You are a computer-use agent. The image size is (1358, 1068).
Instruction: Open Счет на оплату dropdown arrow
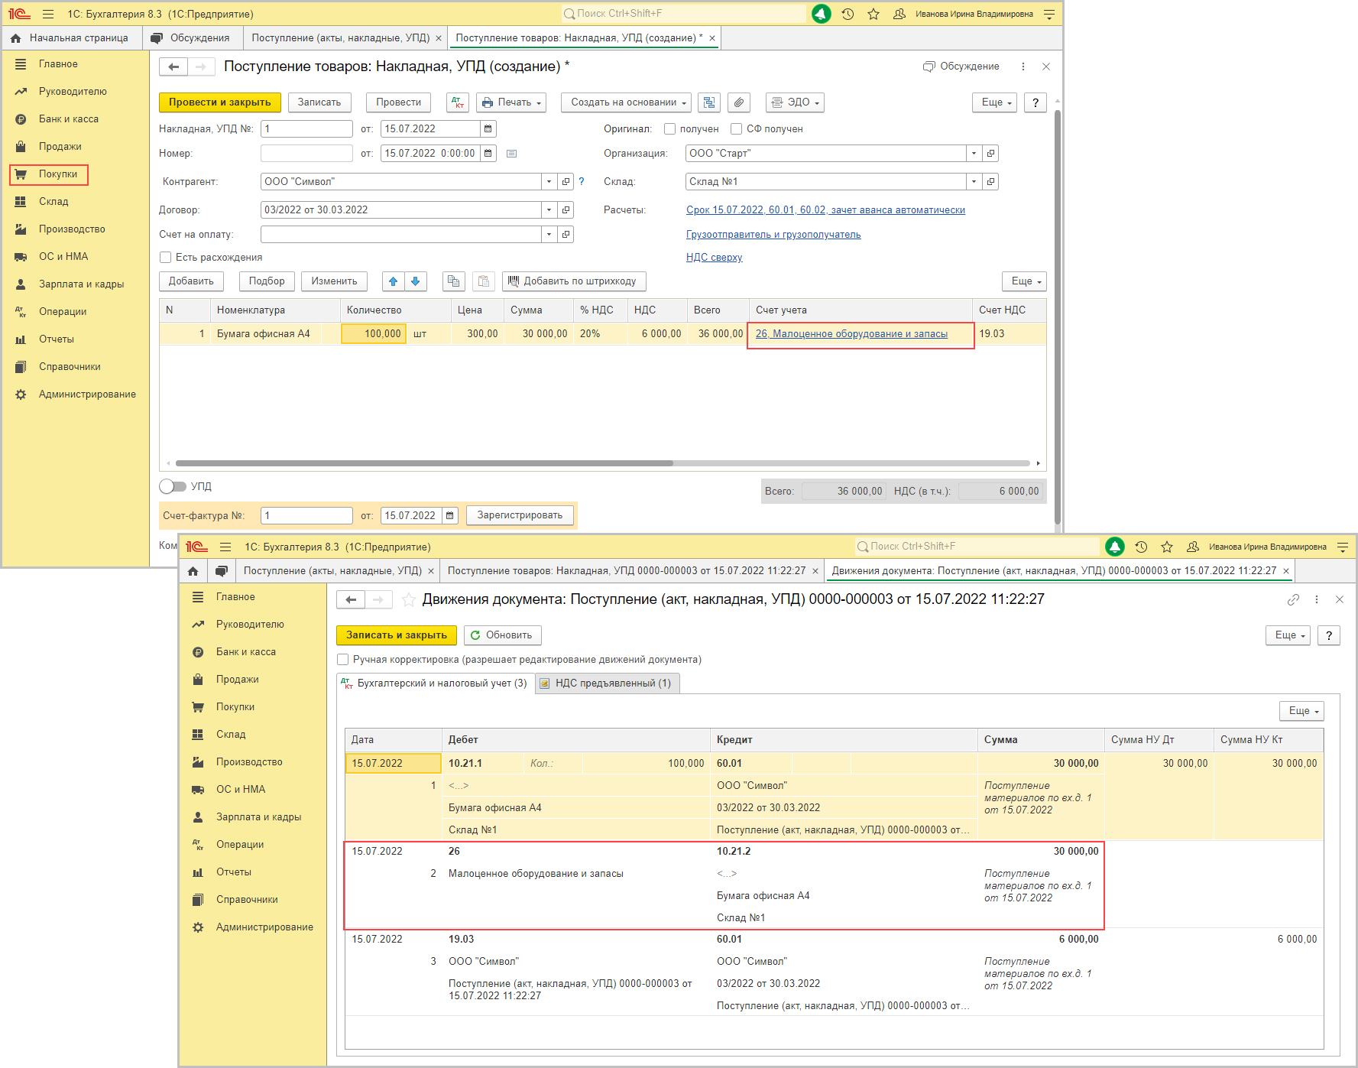(x=549, y=235)
